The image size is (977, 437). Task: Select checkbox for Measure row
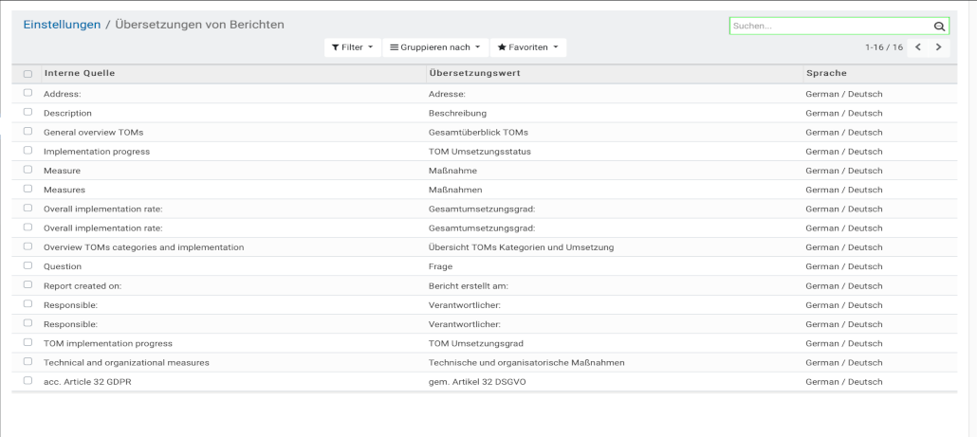coord(28,170)
